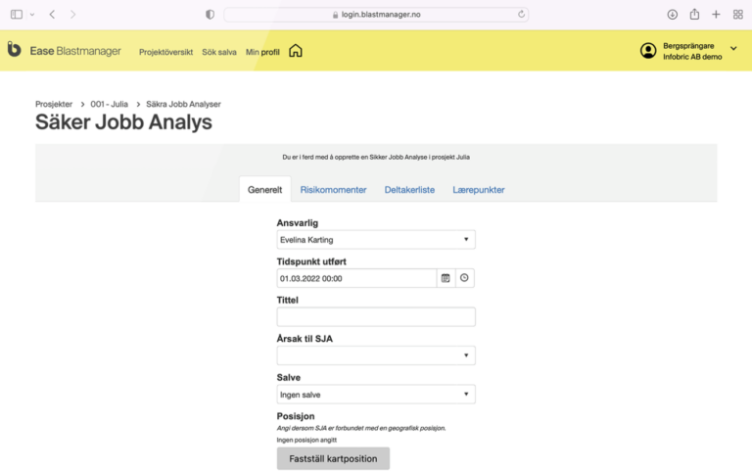Switch to the Deltakerliste tab
Image resolution: width=752 pixels, height=471 pixels.
tap(409, 190)
